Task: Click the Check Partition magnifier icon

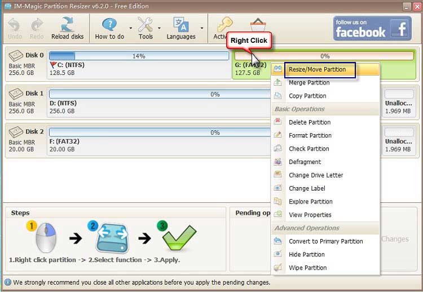Action: click(277, 148)
